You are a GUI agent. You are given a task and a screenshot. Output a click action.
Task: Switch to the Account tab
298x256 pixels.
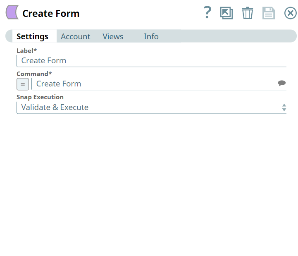[76, 36]
